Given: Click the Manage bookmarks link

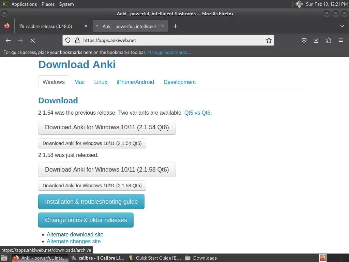Looking at the screenshot, I should pos(169,52).
